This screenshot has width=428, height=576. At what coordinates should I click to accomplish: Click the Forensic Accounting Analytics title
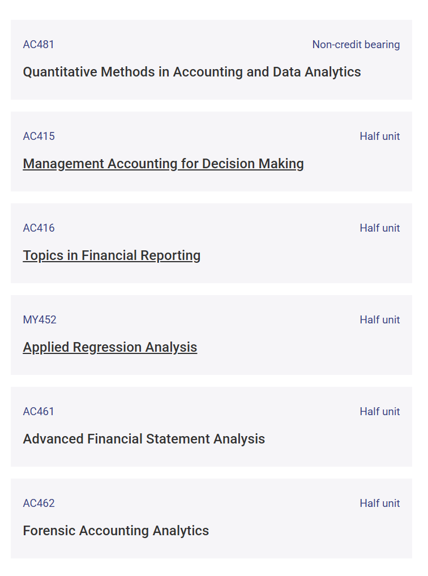[115, 531]
